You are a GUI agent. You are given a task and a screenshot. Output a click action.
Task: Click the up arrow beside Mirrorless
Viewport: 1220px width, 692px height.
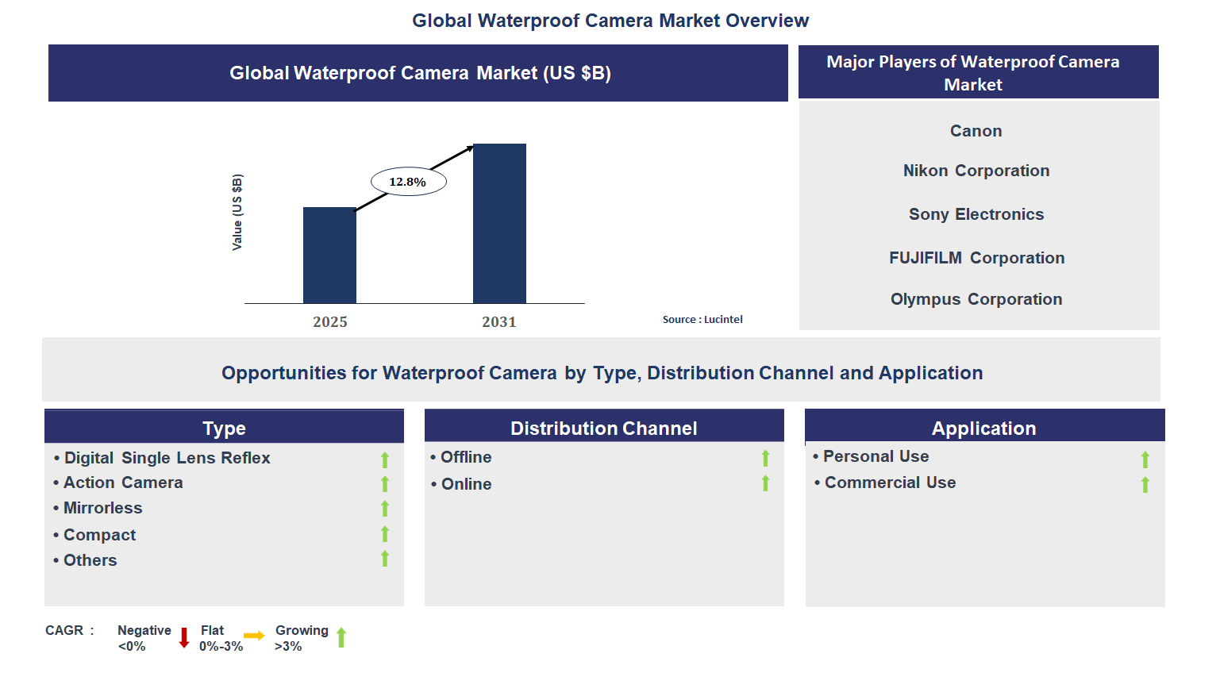(384, 509)
